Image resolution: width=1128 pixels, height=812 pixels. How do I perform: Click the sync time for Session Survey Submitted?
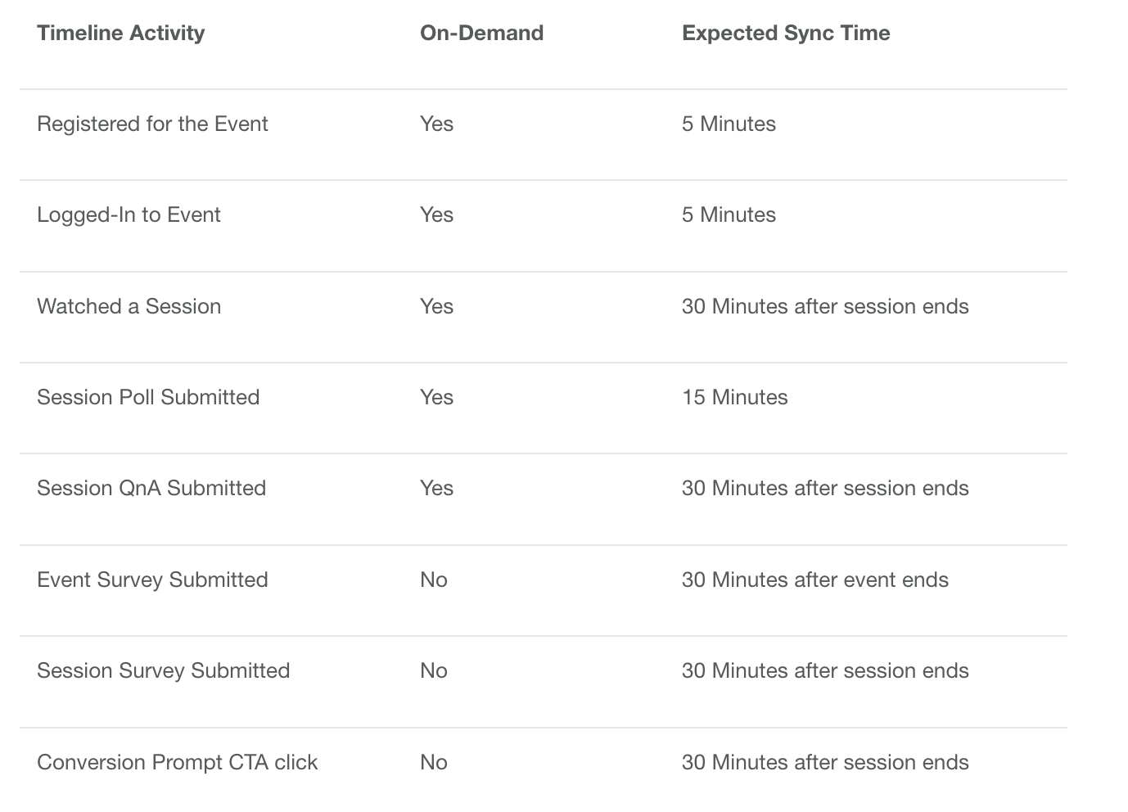tap(825, 670)
